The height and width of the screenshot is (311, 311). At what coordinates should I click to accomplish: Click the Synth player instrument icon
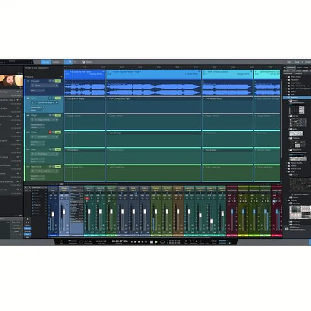28,98
